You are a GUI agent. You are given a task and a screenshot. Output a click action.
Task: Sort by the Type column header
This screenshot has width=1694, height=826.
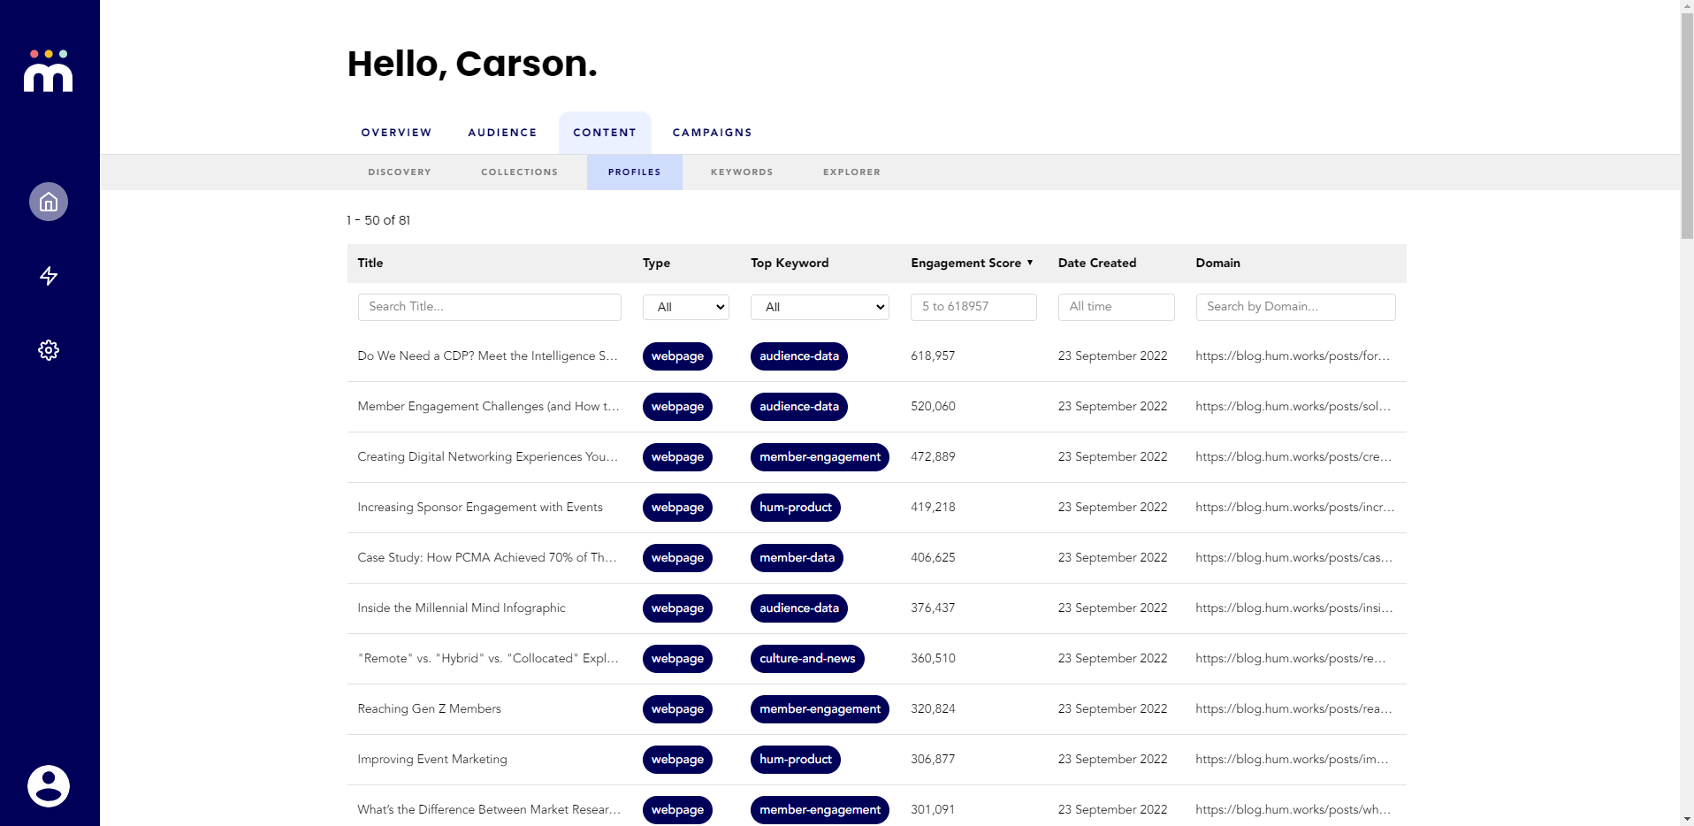[656, 263]
